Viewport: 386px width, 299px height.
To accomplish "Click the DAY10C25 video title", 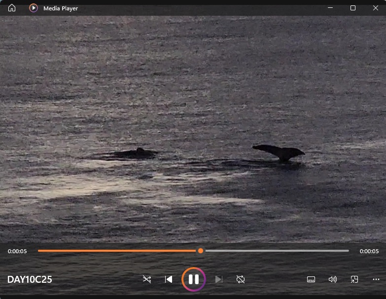I will [30, 280].
